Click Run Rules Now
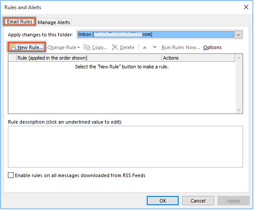This screenshot has height=210, width=254. click(180, 47)
